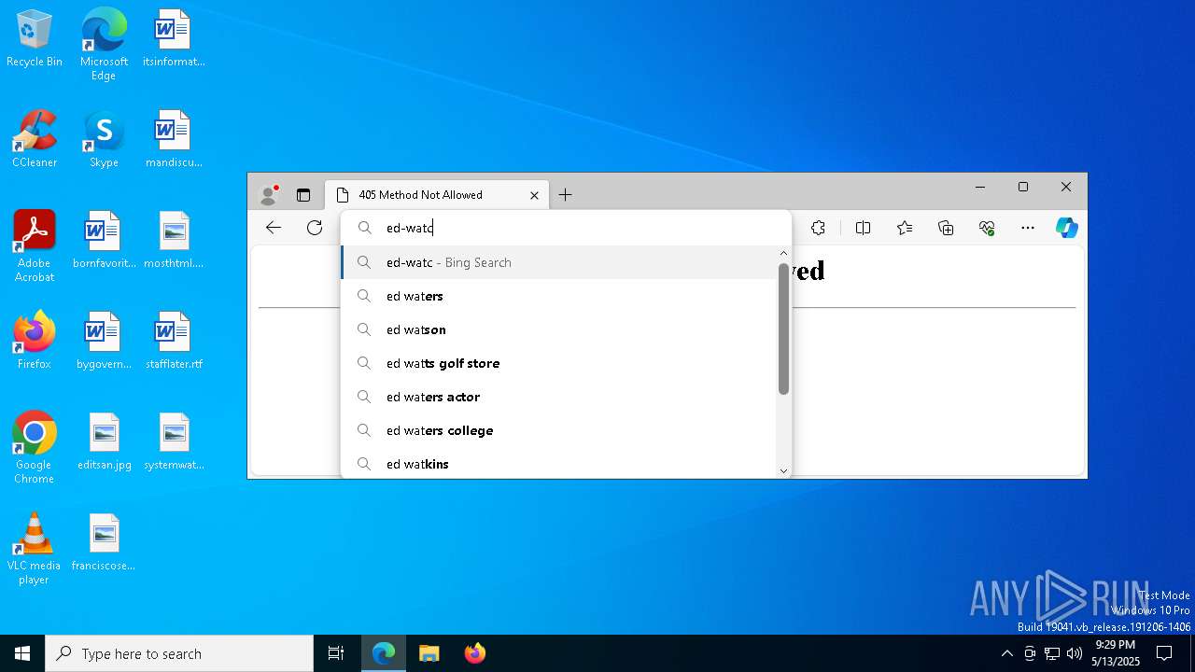Viewport: 1195px width, 672px height.
Task: Select systemwat... image file on desktop
Action: pos(174,442)
